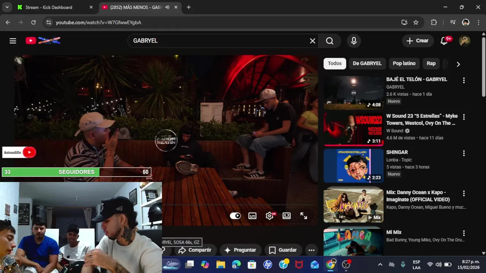This screenshot has height=273, width=486.
Task: Open Chrome extensions puzzle icon
Action: 434,22
